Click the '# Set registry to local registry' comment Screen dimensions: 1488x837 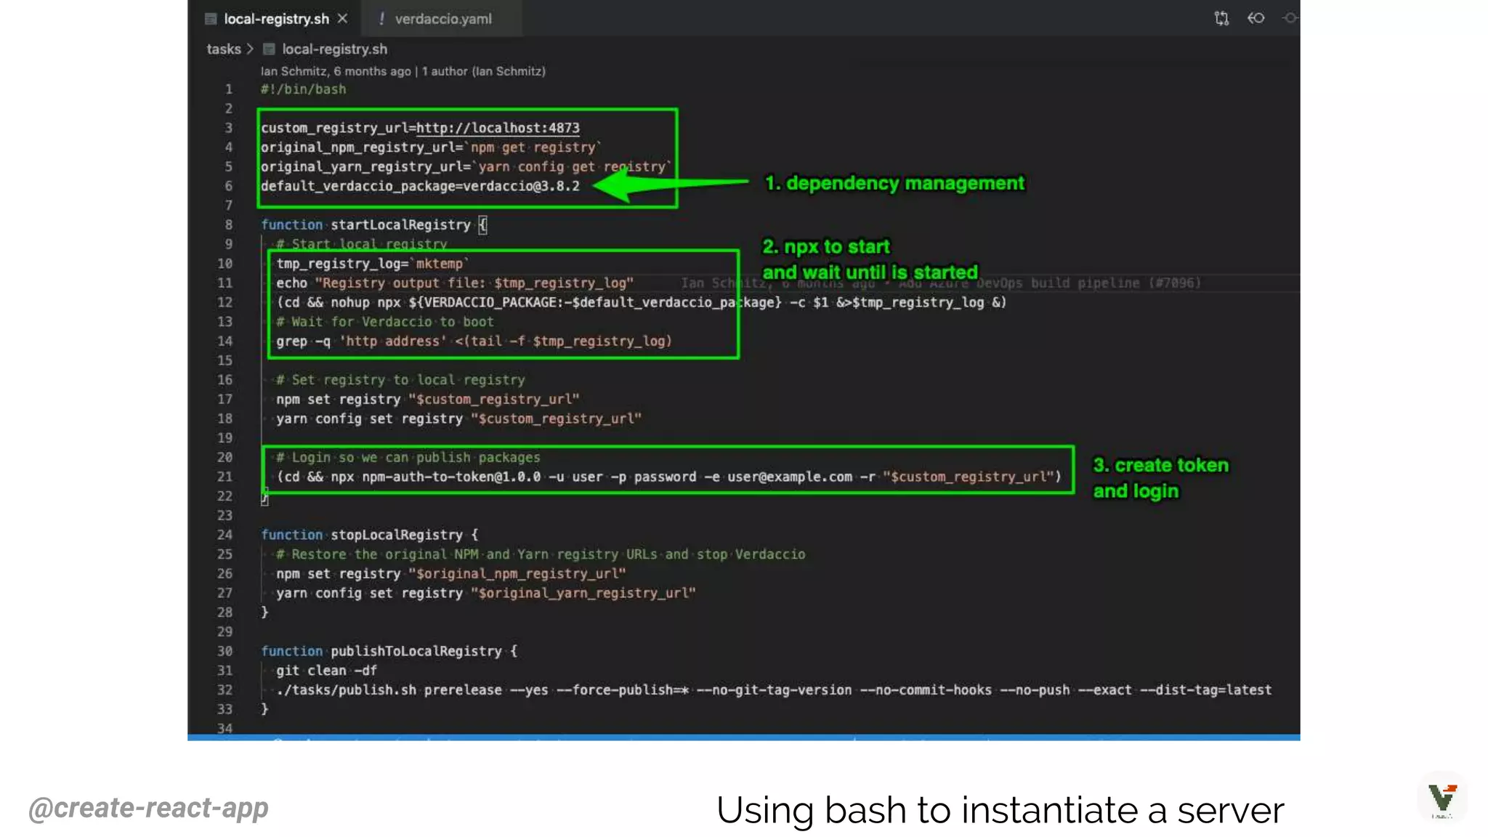click(x=400, y=380)
